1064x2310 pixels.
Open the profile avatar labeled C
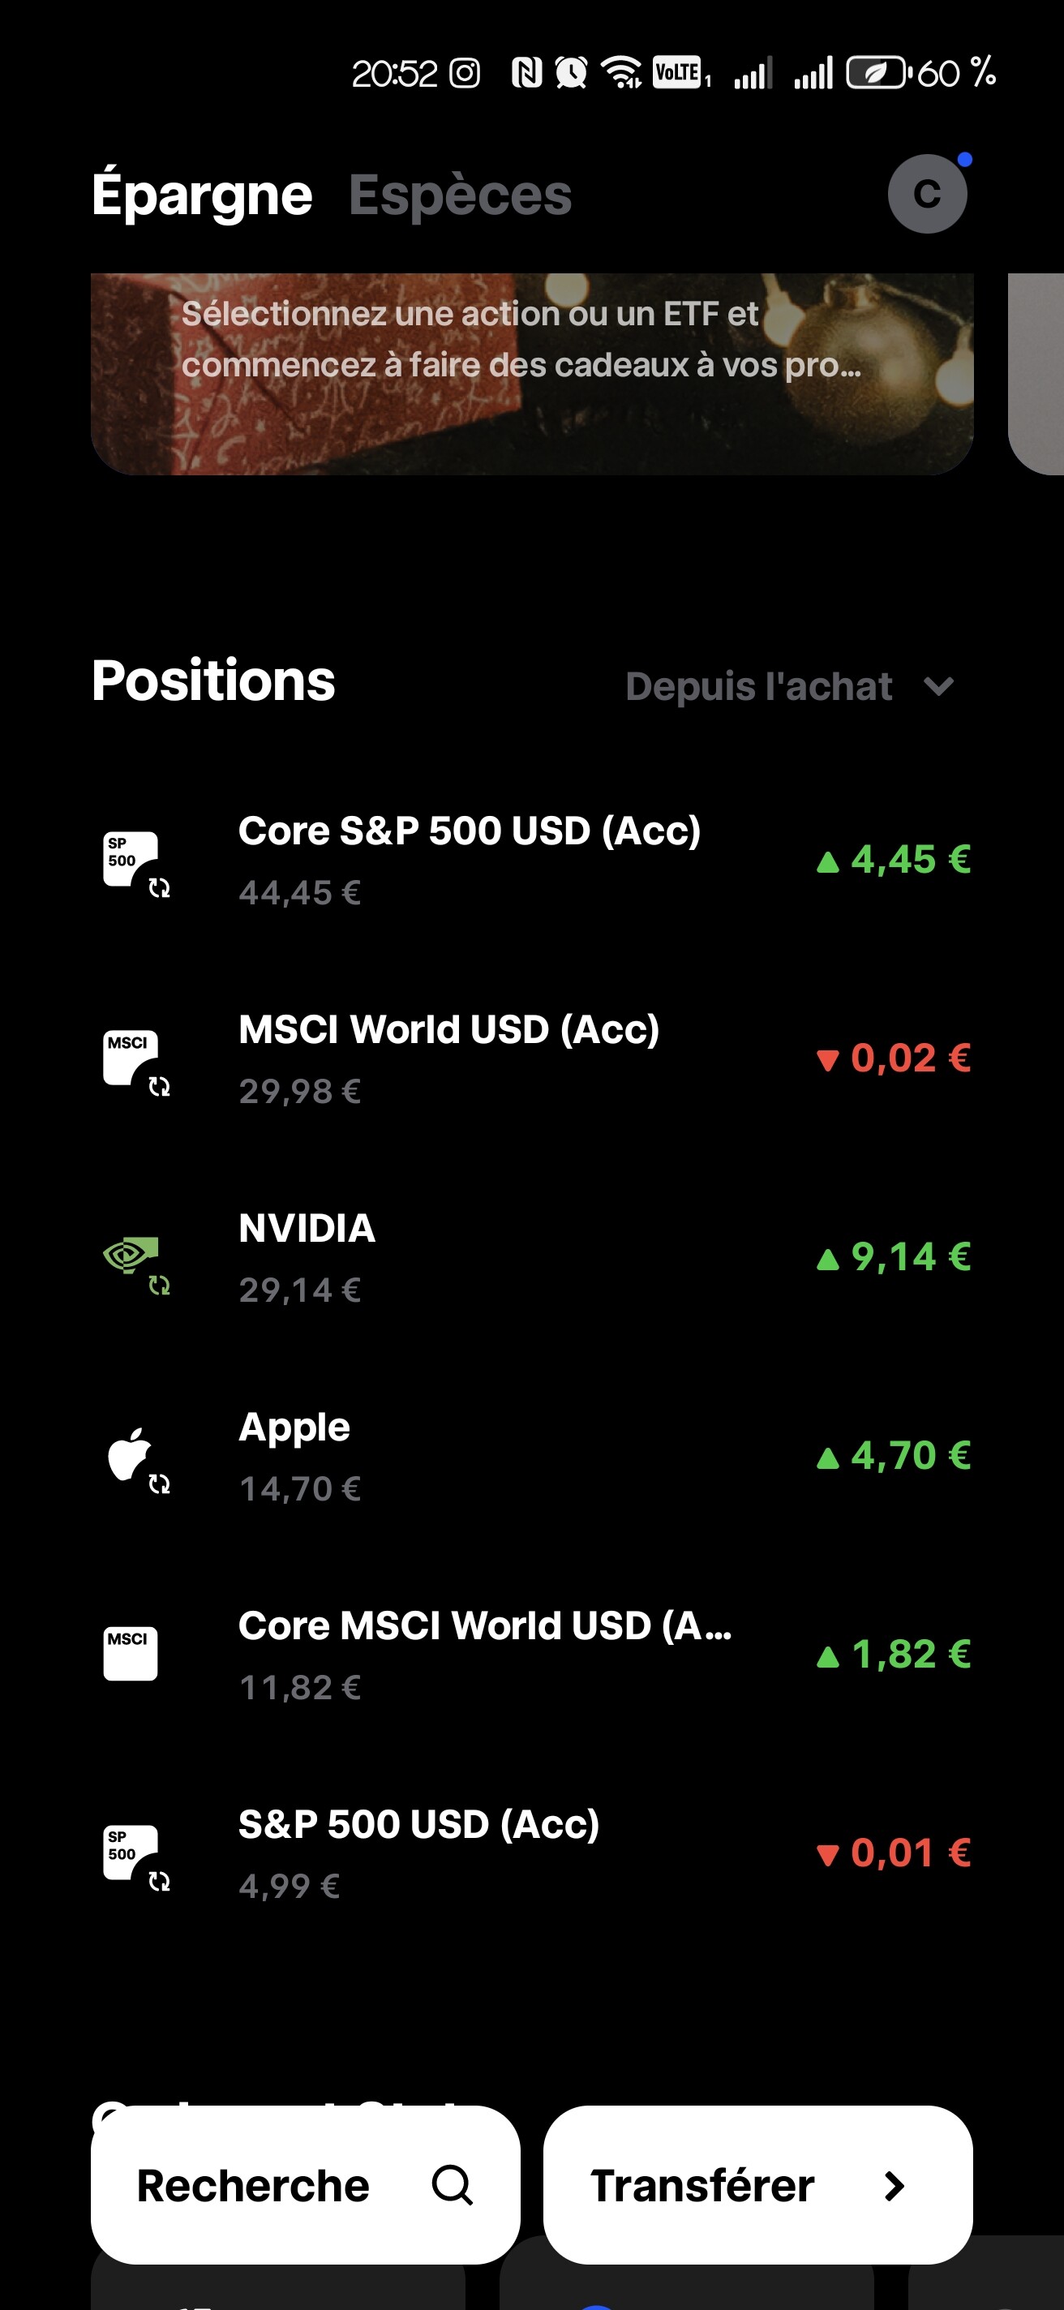(x=927, y=194)
